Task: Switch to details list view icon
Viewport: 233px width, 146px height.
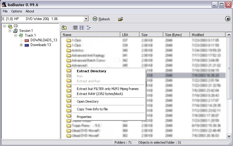Action: click(75, 28)
